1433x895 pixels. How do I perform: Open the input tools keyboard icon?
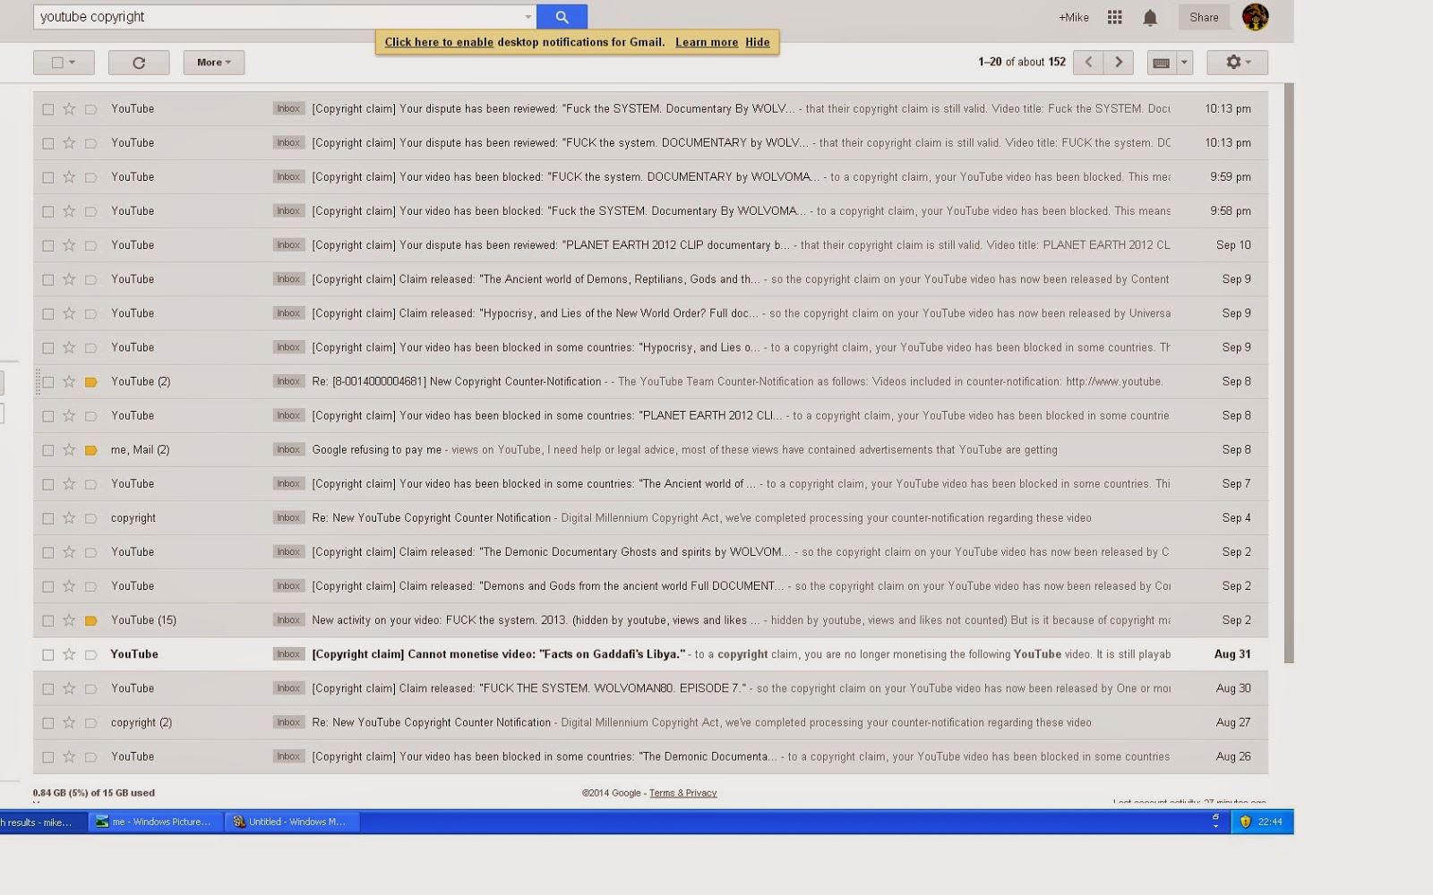click(1162, 63)
